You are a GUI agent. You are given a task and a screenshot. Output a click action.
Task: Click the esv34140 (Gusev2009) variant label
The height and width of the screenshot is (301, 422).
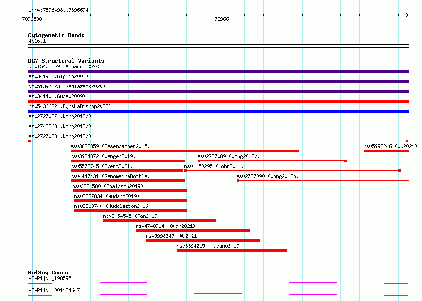(x=57, y=96)
